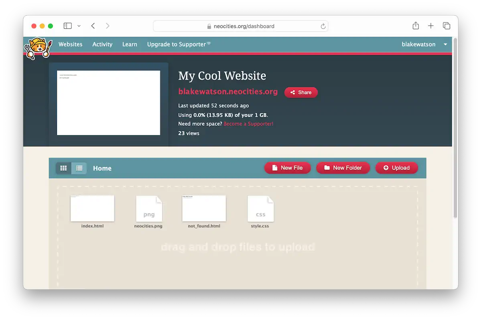Open the Websites menu item
Screen dimensions: 481x320
click(70, 44)
